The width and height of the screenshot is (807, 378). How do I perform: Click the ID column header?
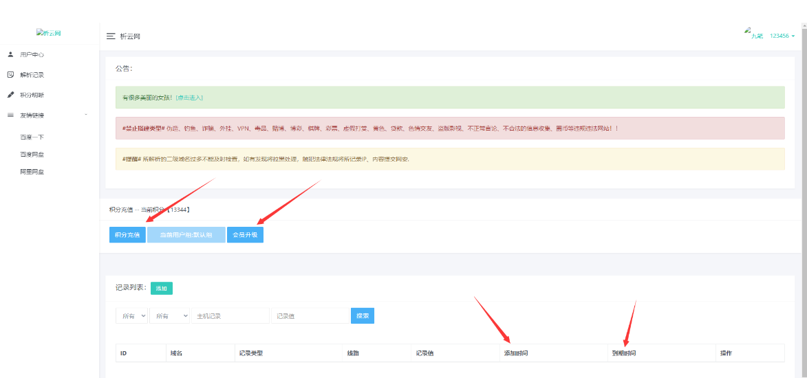[x=140, y=353]
